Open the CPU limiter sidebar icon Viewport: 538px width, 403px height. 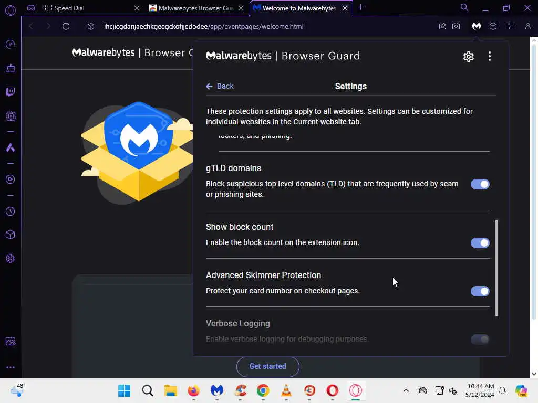(11, 116)
